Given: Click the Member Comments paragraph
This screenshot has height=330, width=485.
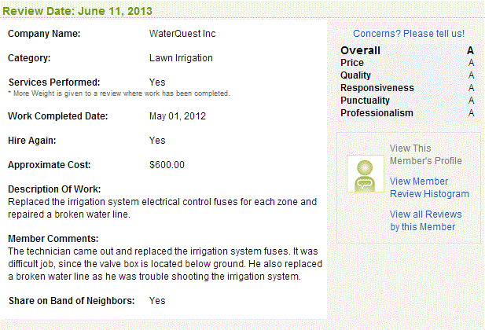Looking at the screenshot, I should point(165,264).
